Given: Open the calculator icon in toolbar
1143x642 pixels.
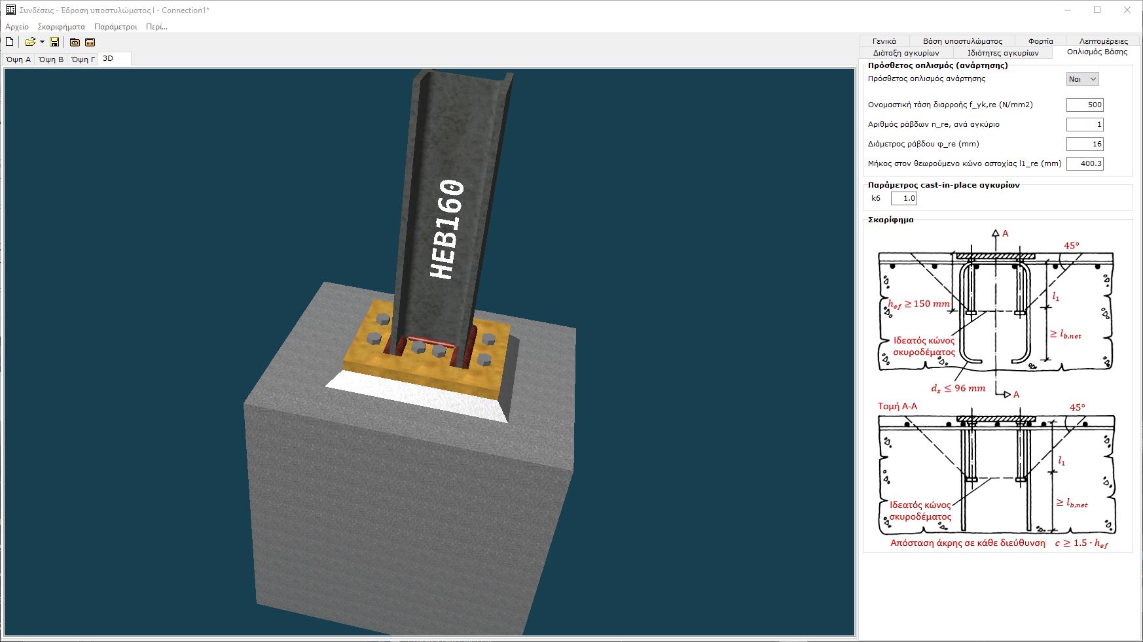Looking at the screenshot, I should pos(90,42).
